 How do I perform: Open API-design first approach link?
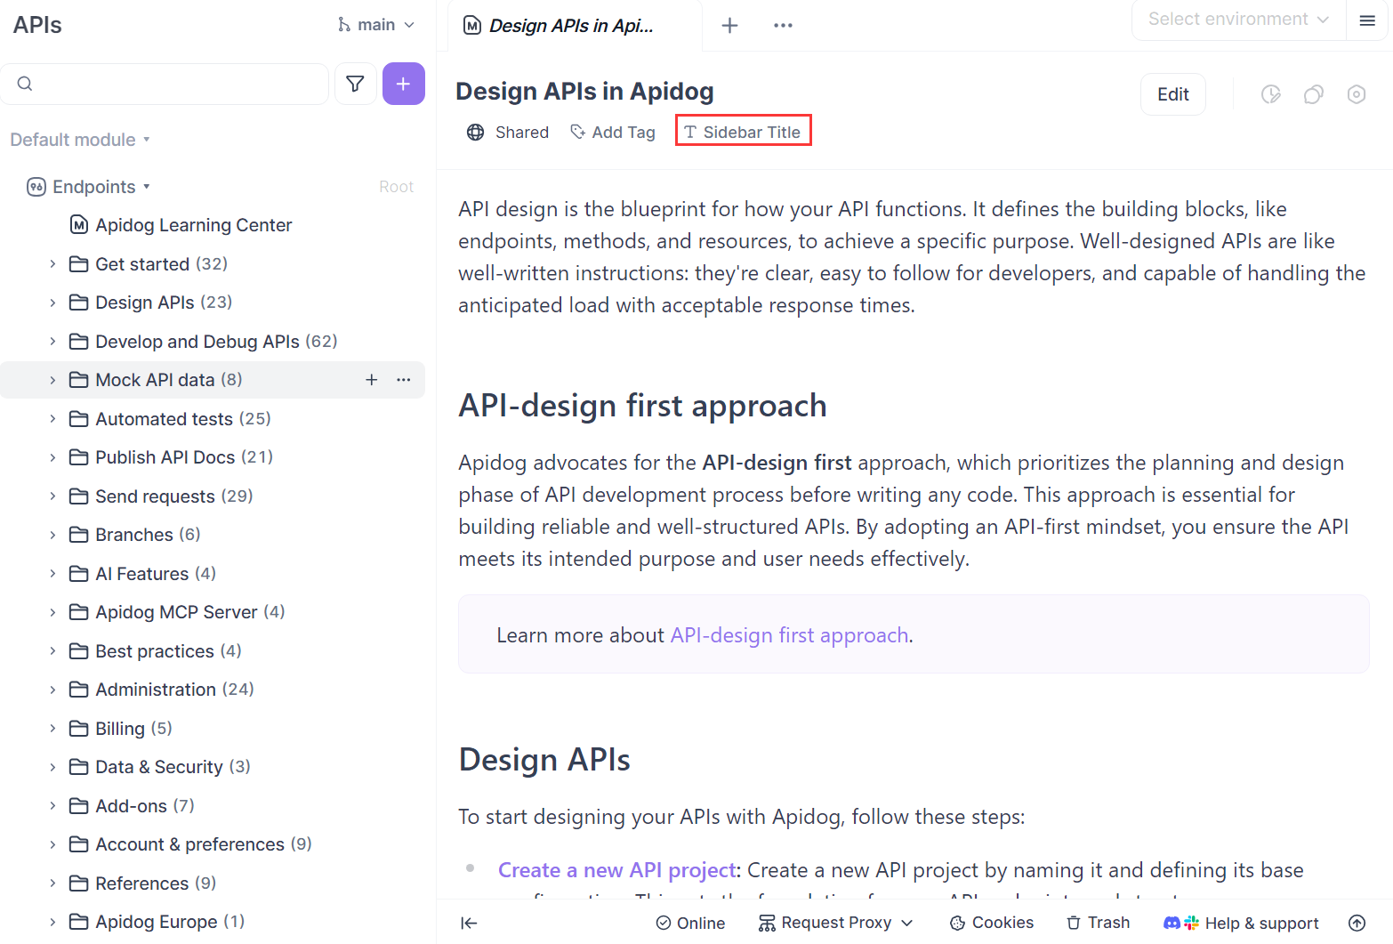click(789, 635)
